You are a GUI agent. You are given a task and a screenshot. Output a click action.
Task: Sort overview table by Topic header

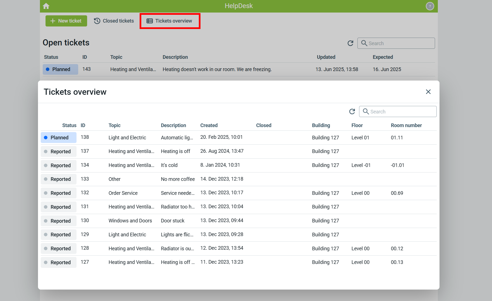(114, 125)
